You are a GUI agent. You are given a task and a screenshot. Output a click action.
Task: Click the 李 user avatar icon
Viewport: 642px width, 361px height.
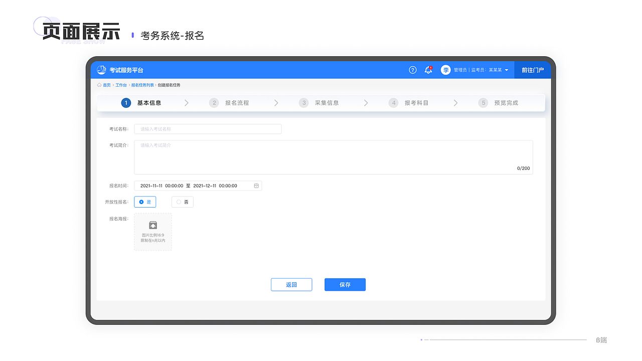pos(446,70)
